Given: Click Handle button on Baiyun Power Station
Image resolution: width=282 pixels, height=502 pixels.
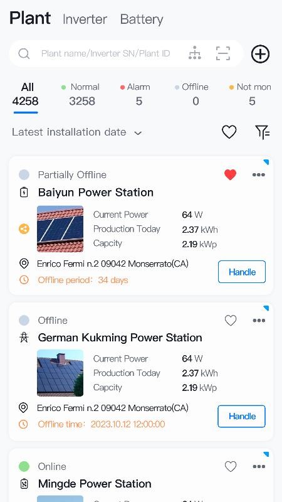Looking at the screenshot, I should coord(242,272).
